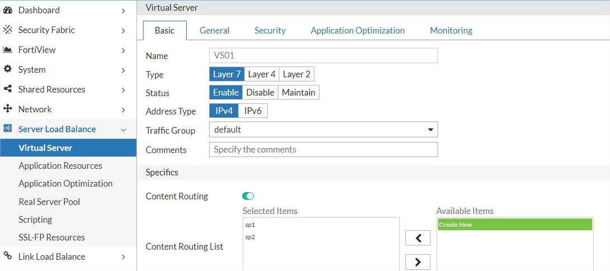
Task: Click the Security Fabric menu label
Action: click(x=46, y=30)
